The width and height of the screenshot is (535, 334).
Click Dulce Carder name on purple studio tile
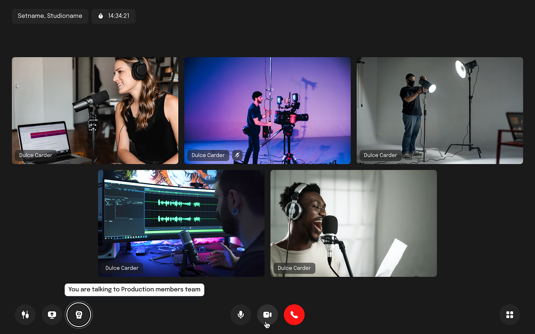[208, 155]
